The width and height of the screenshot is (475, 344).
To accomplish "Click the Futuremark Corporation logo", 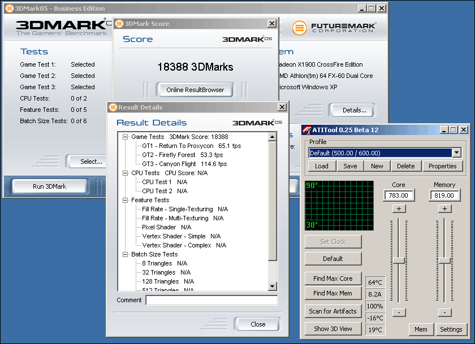I will (x=334, y=28).
